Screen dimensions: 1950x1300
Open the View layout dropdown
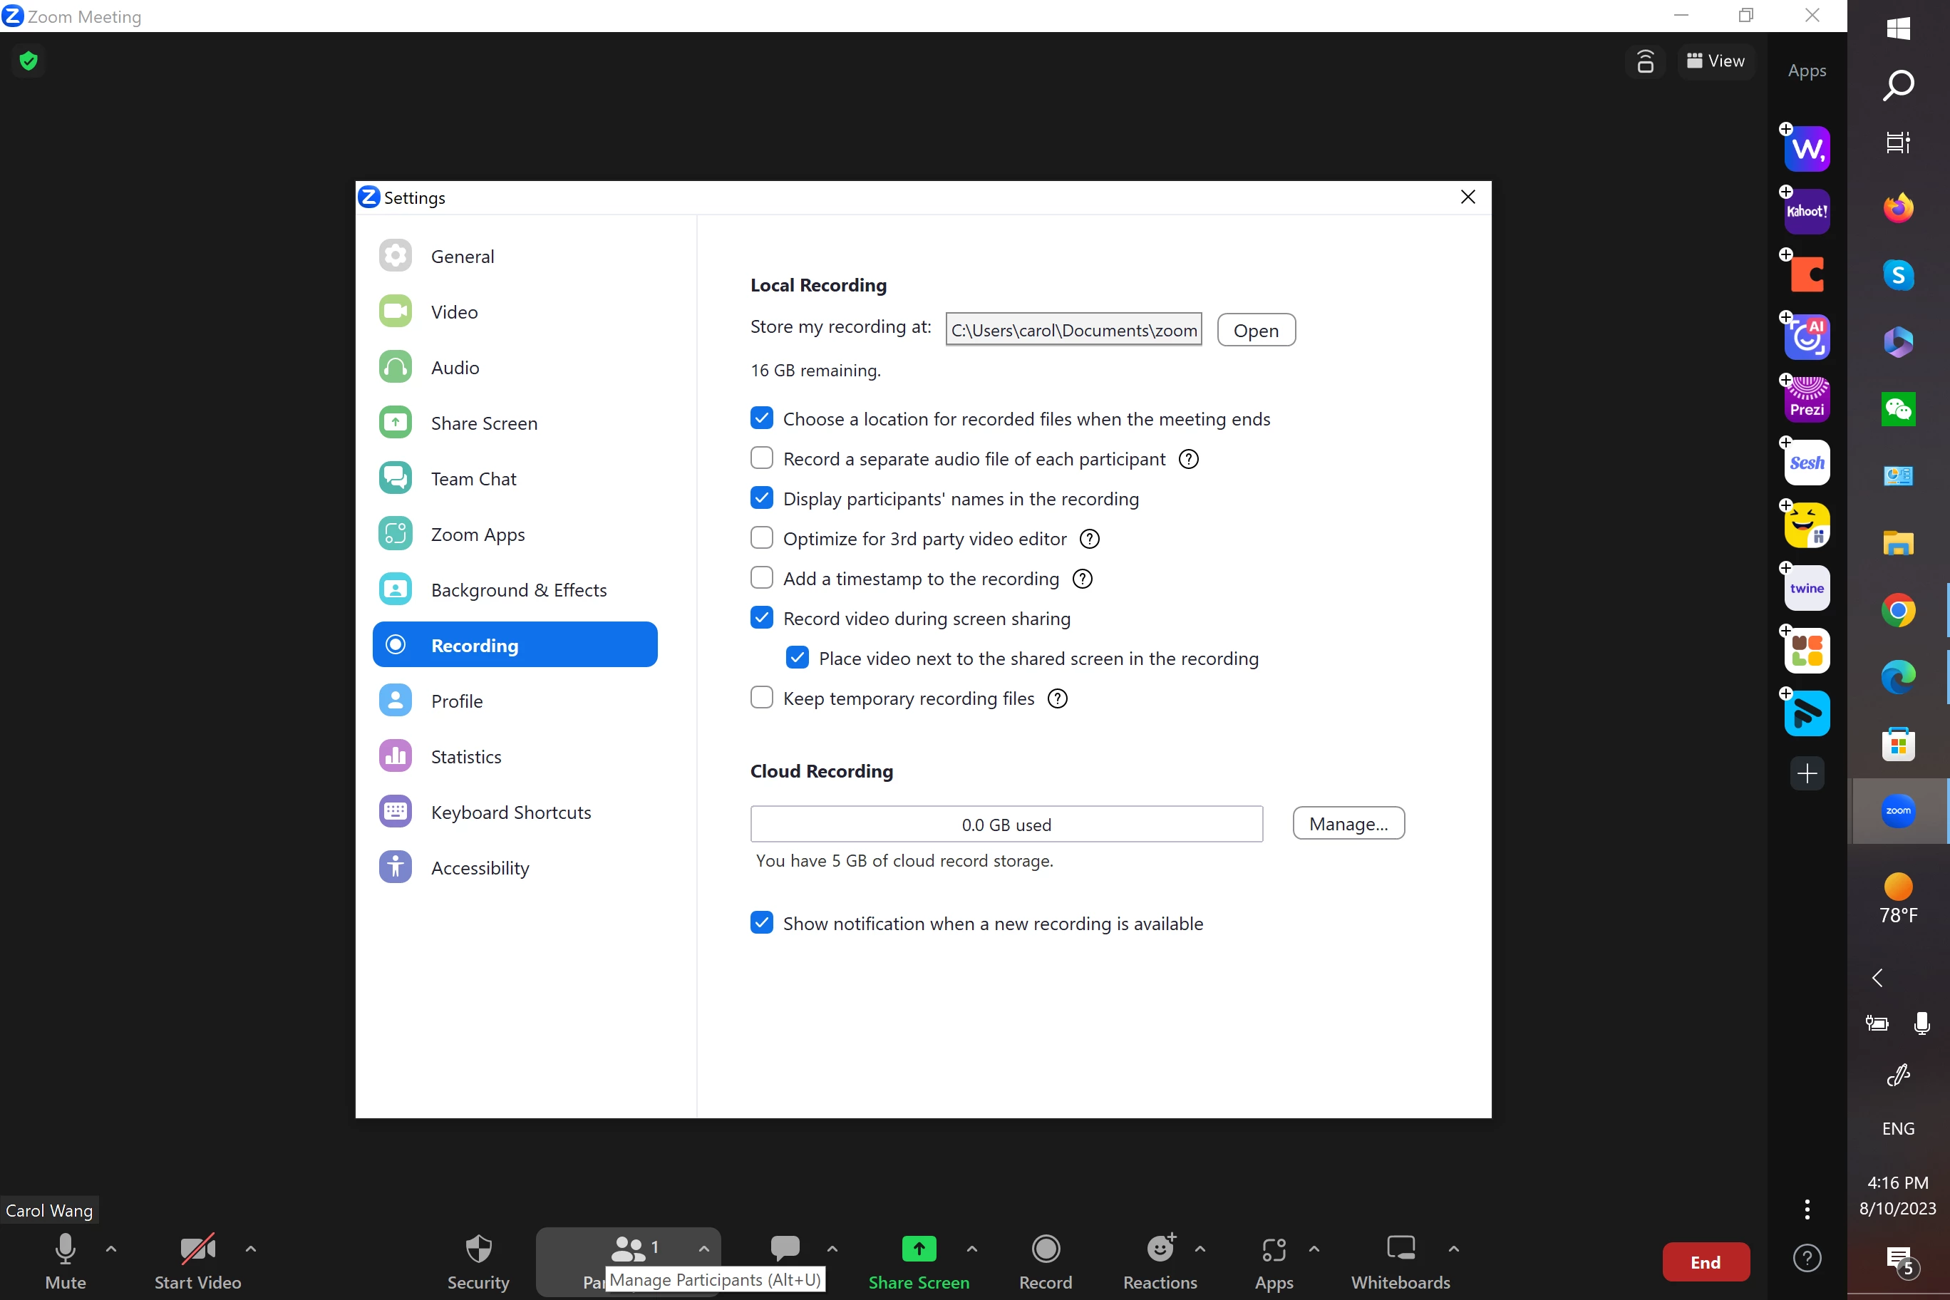1716,61
